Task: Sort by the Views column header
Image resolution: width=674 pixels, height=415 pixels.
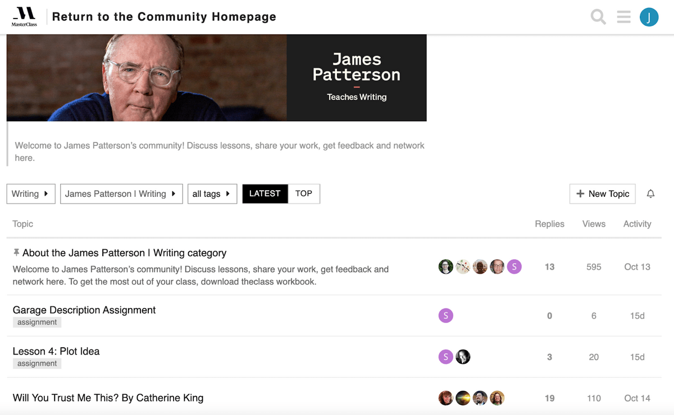Action: (x=594, y=224)
